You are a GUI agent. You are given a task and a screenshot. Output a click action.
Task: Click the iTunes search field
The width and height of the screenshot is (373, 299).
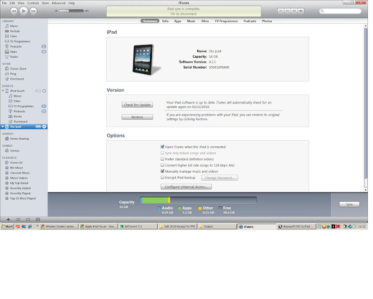click(x=340, y=11)
